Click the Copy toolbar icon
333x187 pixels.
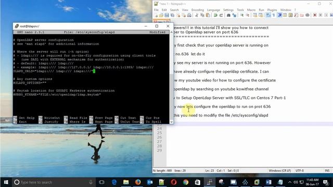pyautogui.click(x=202, y=15)
